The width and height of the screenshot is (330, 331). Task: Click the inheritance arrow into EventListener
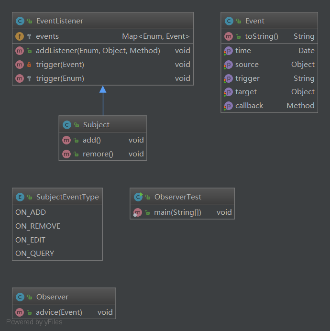[103, 90]
